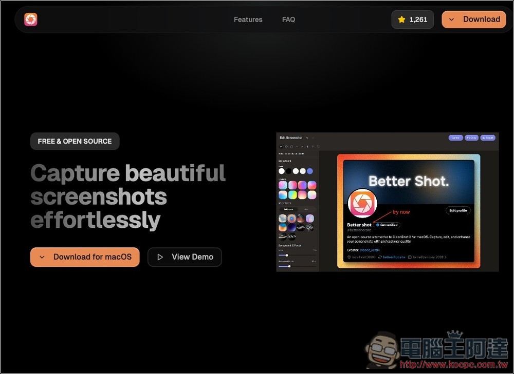The width and height of the screenshot is (514, 374).
Task: Click the blue verified badge icon
Action: [377, 225]
